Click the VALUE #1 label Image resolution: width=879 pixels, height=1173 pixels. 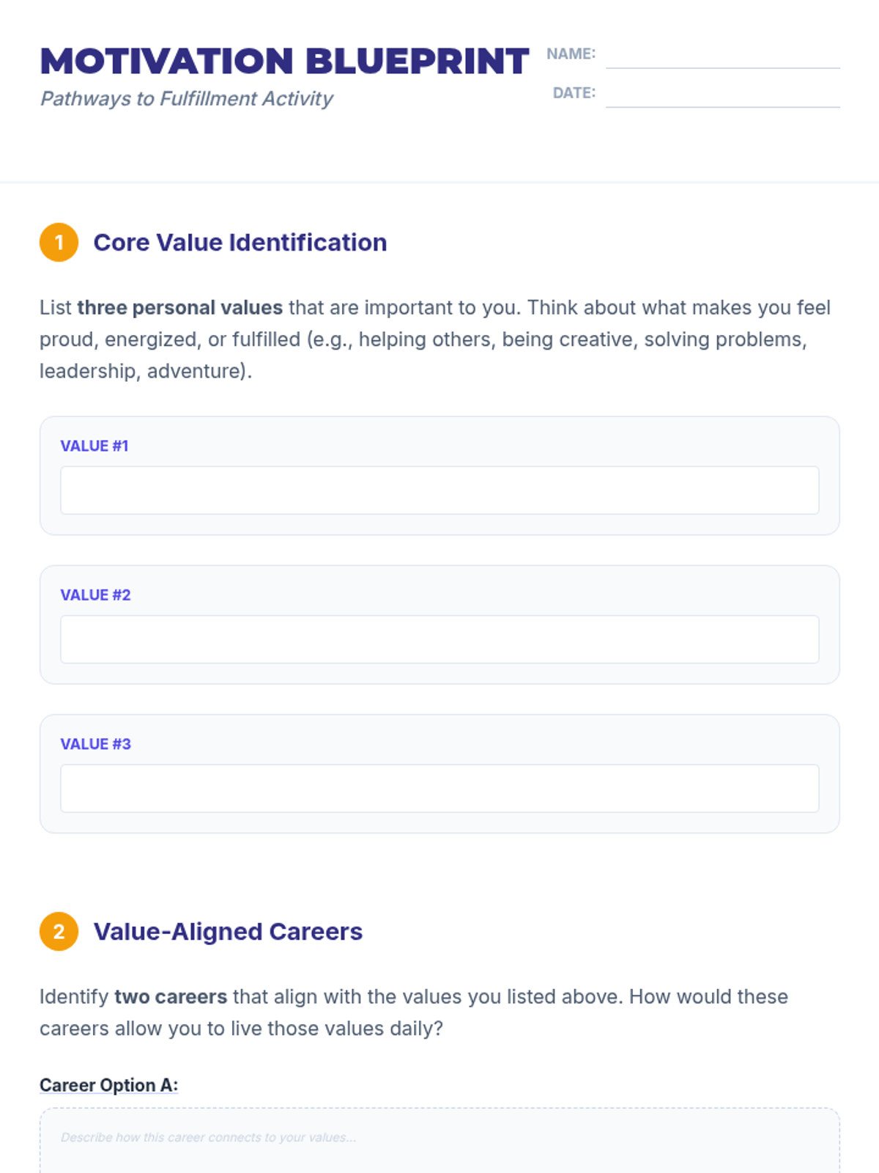click(x=94, y=446)
